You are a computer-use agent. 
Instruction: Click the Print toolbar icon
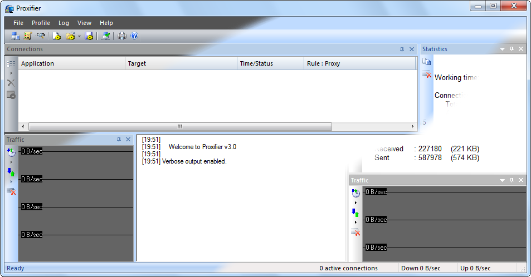tap(122, 36)
